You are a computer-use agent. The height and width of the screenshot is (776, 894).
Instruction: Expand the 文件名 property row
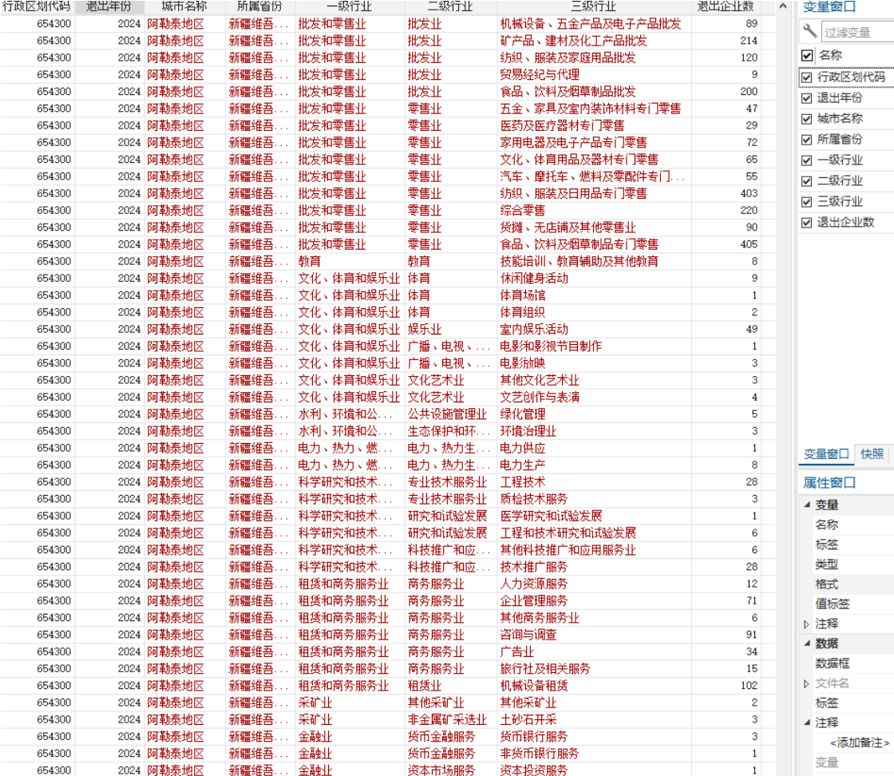(x=806, y=683)
